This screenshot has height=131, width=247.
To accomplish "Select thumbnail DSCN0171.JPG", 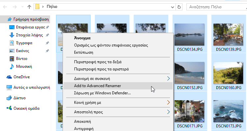I will pos(189,111).
